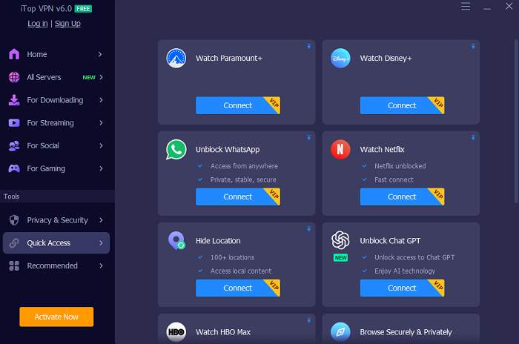Click the vertical scrollbar thumb at right
The image size is (519, 344).
tap(516, 121)
